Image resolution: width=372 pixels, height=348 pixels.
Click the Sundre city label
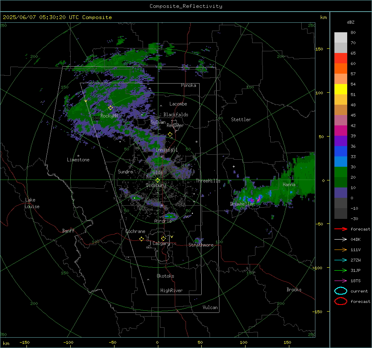[125, 171]
